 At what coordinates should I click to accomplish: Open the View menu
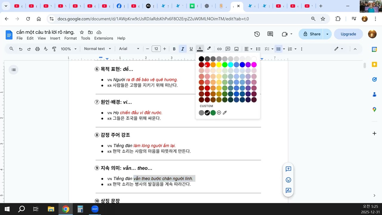click(42, 38)
